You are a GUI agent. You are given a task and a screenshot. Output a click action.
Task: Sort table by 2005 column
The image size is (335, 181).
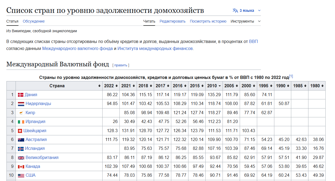(x=231, y=86)
